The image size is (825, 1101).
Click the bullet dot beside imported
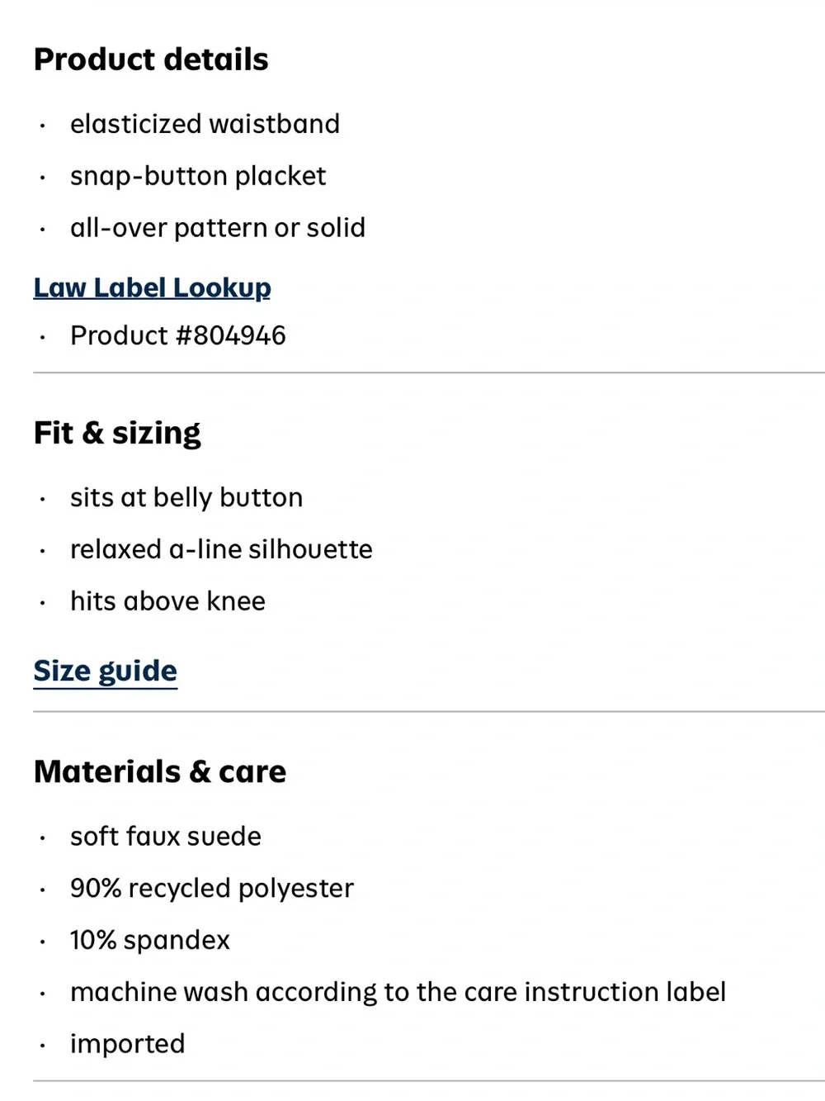(41, 1046)
